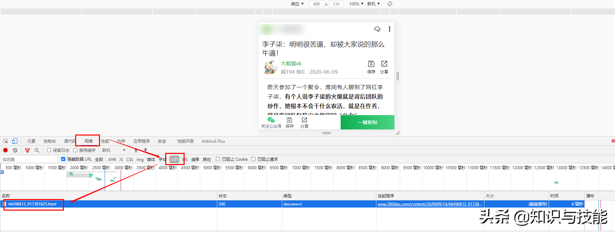Switch to 内存 panel tab
The image size is (615, 232).
(121, 141)
